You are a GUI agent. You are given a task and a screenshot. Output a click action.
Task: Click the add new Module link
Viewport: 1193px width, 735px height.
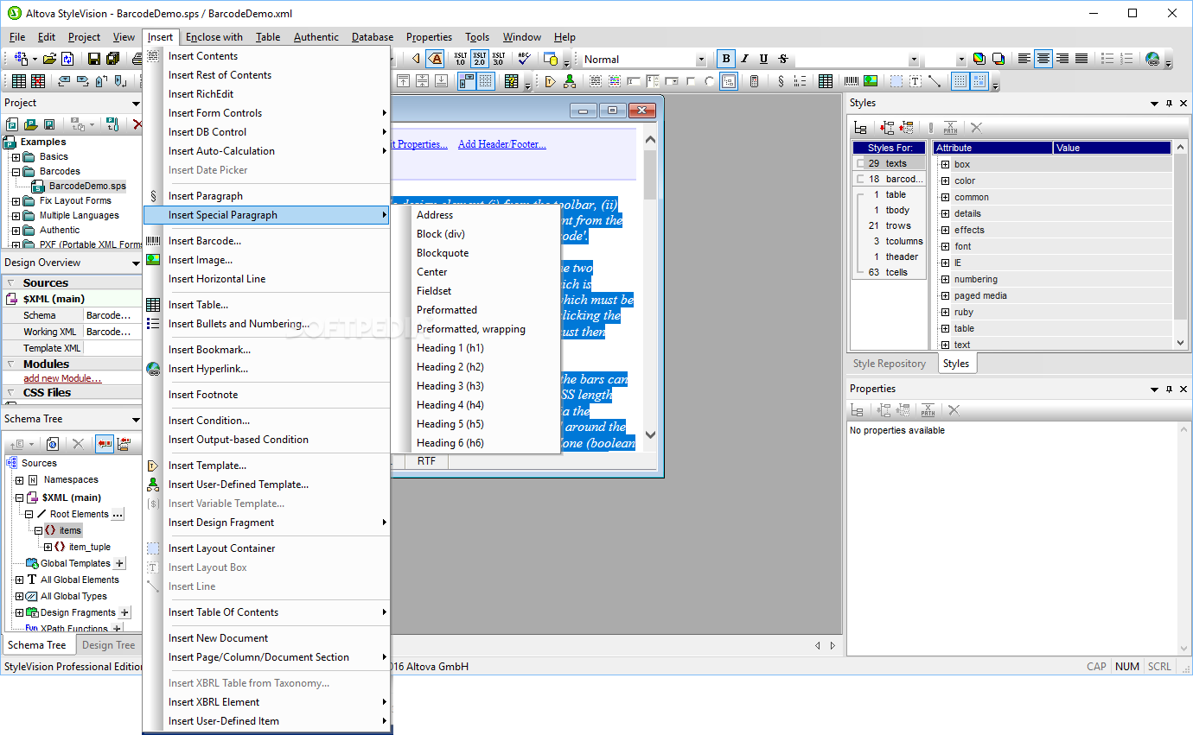click(62, 378)
